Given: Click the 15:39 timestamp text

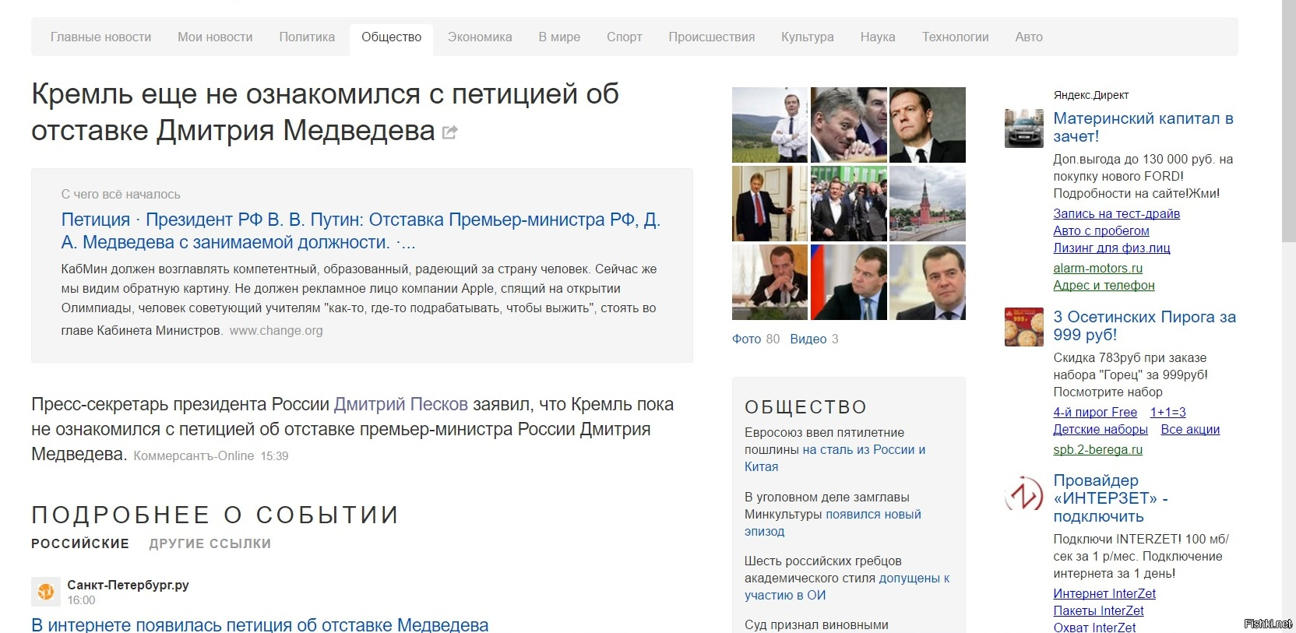Looking at the screenshot, I should click(x=274, y=455).
